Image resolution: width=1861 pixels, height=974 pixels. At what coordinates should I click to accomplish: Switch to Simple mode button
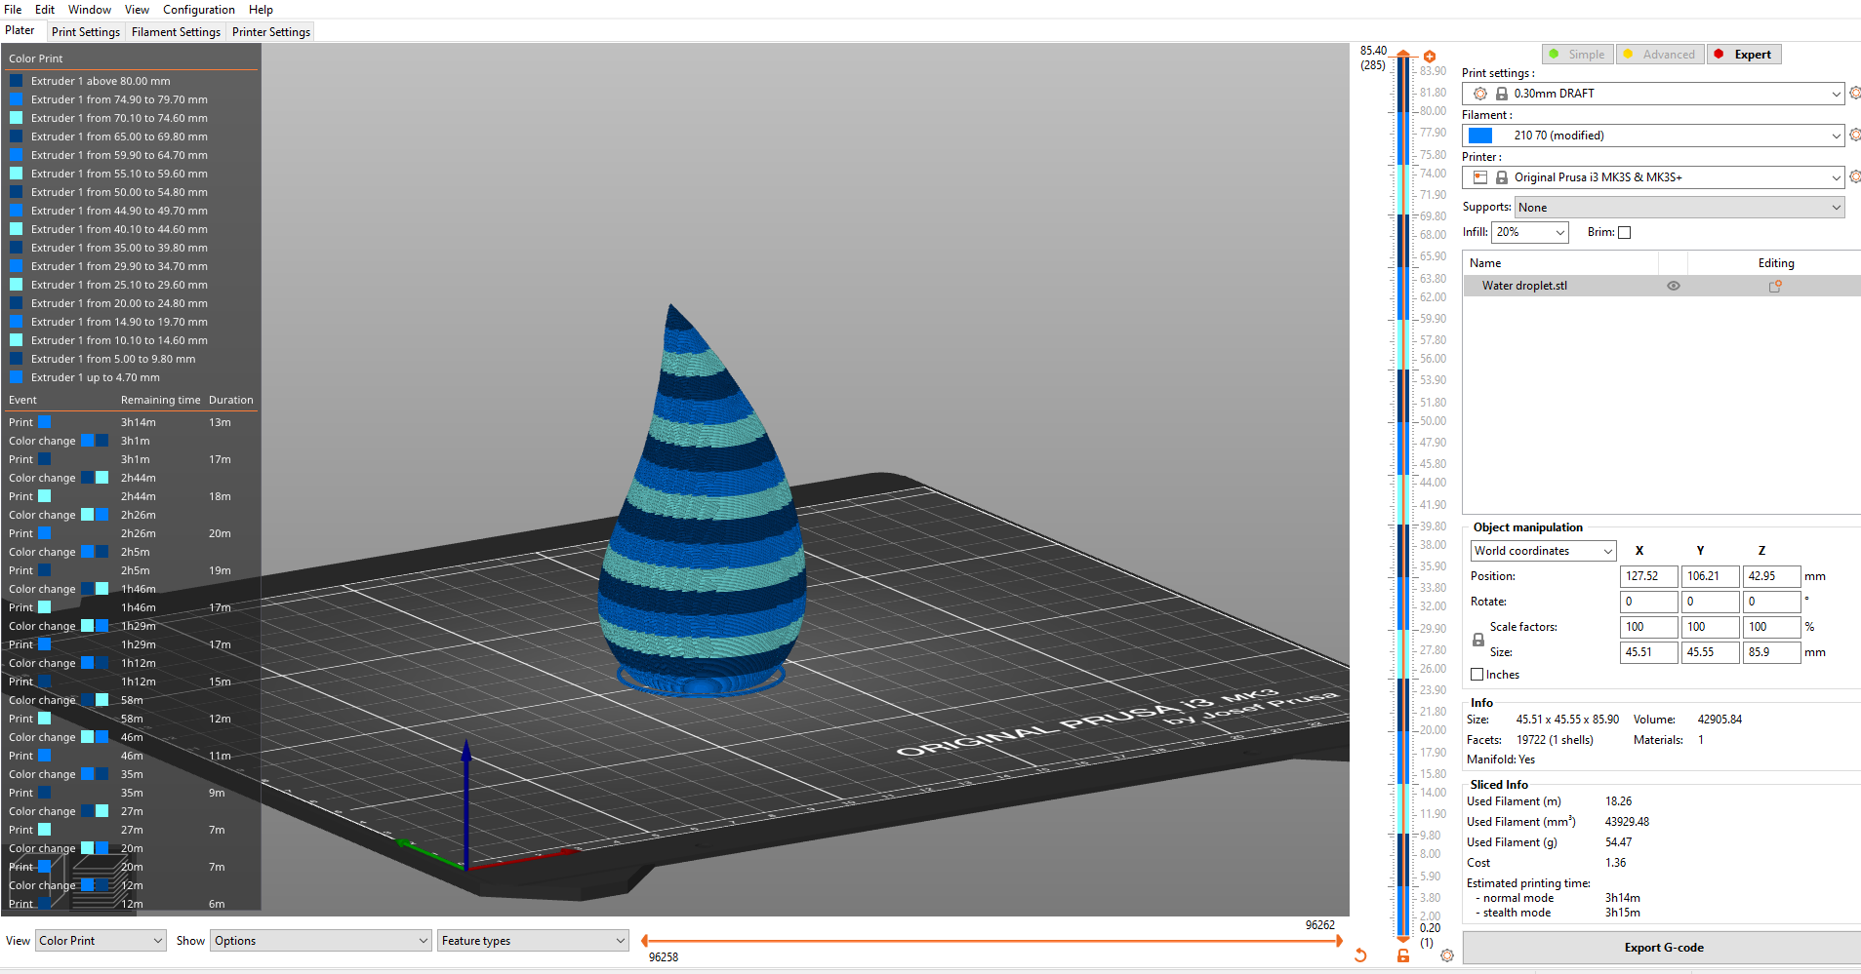pos(1578,55)
